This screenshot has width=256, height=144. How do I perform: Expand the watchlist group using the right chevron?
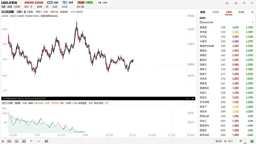coord(252,22)
